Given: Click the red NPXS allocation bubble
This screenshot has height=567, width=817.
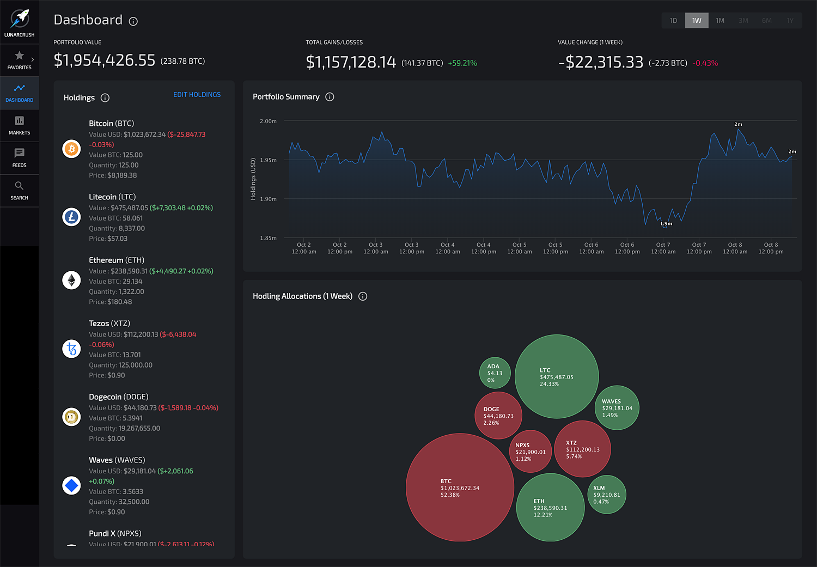Looking at the screenshot, I should [x=531, y=451].
